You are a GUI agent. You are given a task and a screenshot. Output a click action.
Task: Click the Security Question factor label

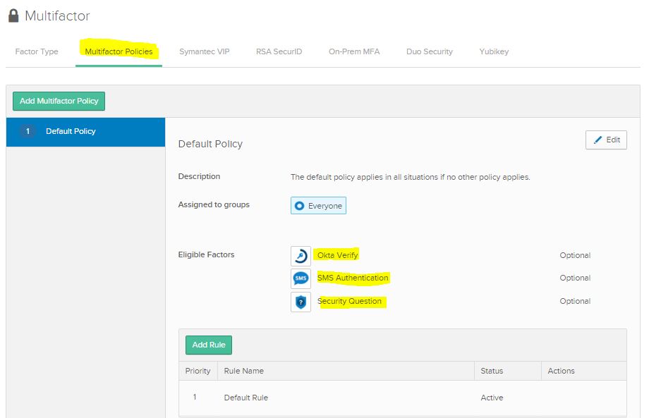click(349, 302)
